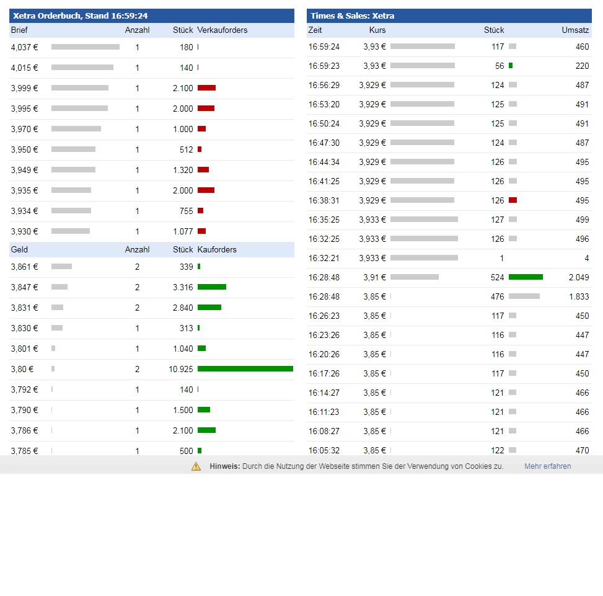The image size is (603, 596).
Task: Click green volume marker at 16:59:23 trade
Action: (x=510, y=66)
